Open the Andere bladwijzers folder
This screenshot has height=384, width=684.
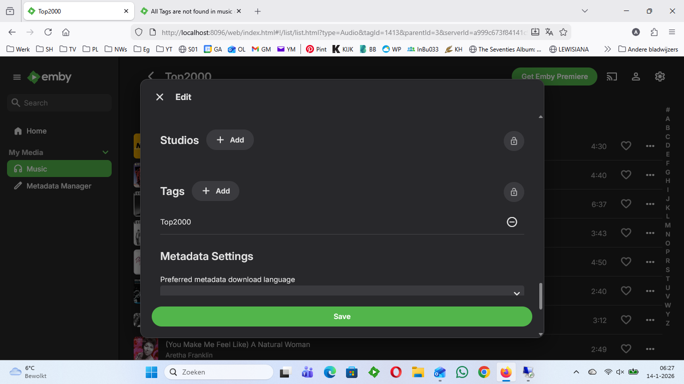click(x=648, y=49)
